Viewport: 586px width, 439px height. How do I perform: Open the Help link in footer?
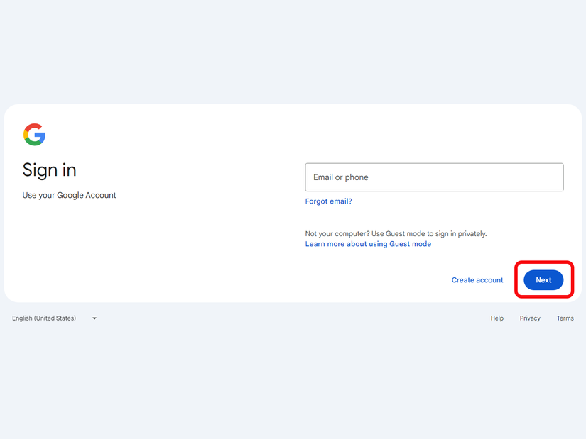click(x=497, y=318)
